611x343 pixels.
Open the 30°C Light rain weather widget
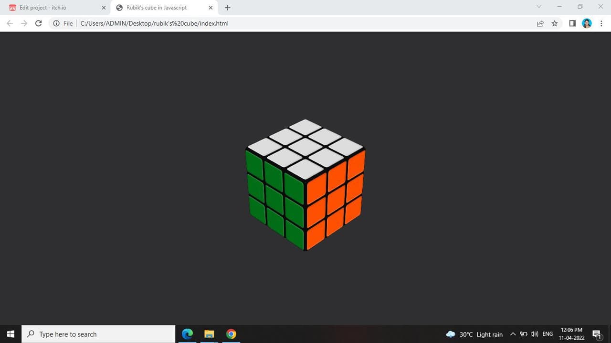[x=474, y=334]
